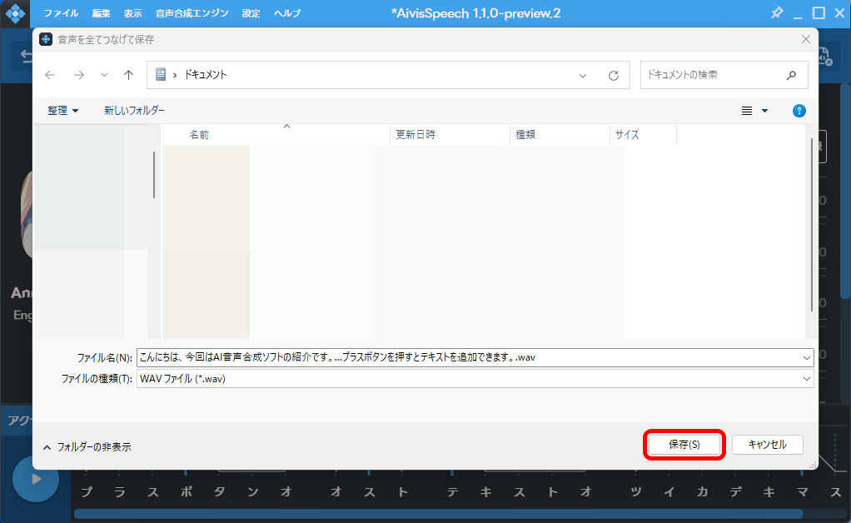This screenshot has width=851, height=523.
Task: Click the ドキュメントの検索 search box
Action: pos(724,75)
